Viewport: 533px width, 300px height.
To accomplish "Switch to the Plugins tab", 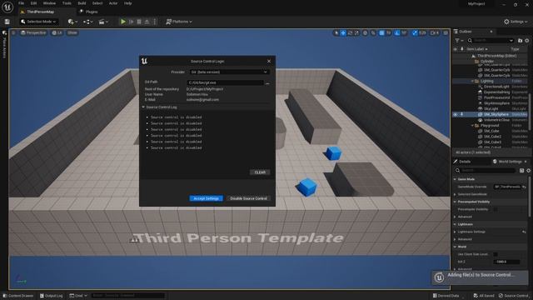I will [x=89, y=12].
